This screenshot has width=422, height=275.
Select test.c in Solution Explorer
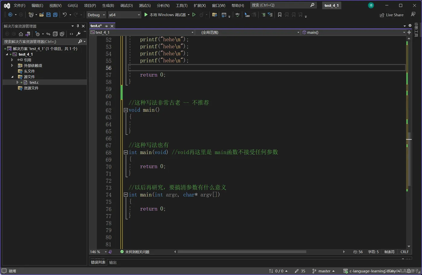click(34, 82)
